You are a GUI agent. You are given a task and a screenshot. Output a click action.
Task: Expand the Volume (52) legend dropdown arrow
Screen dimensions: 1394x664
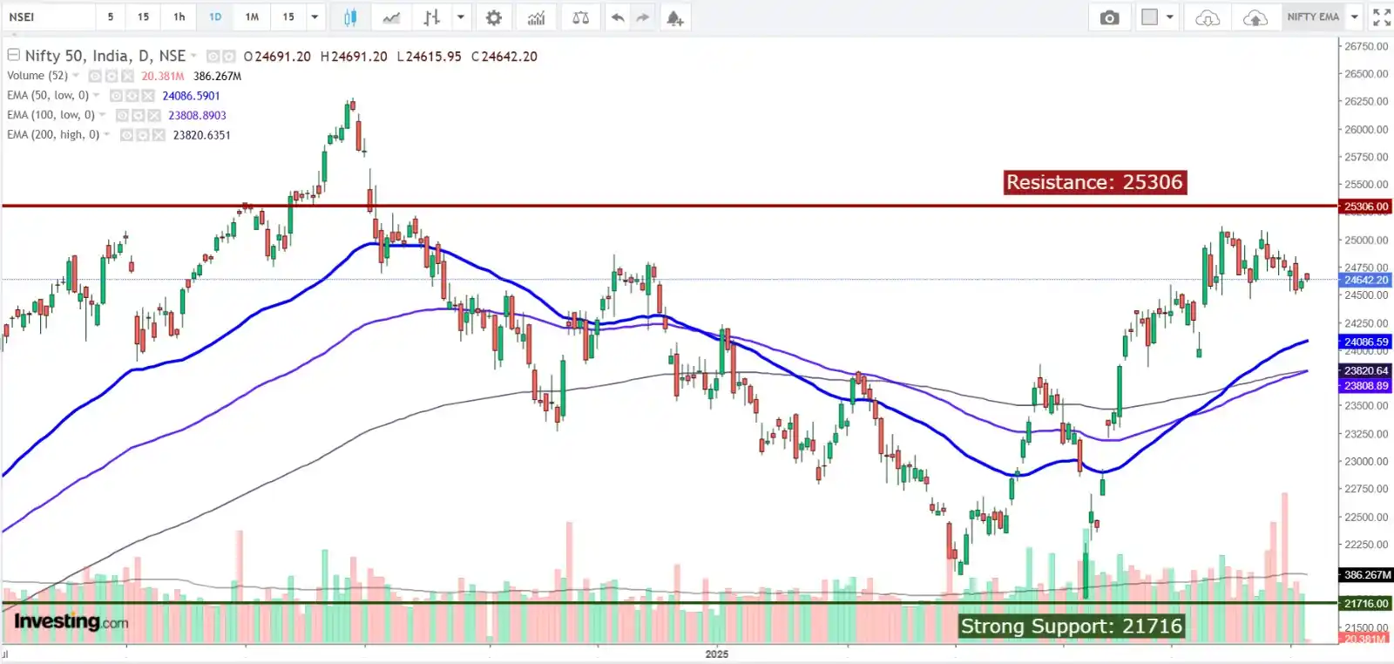pos(76,76)
